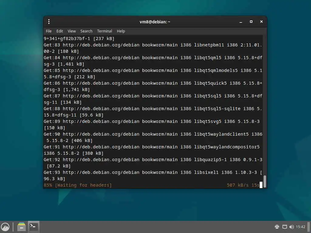The image size is (311, 233).
Task: Click the '9+341+gf82b37bf-1 [237 kB]' line
Action: point(79,39)
